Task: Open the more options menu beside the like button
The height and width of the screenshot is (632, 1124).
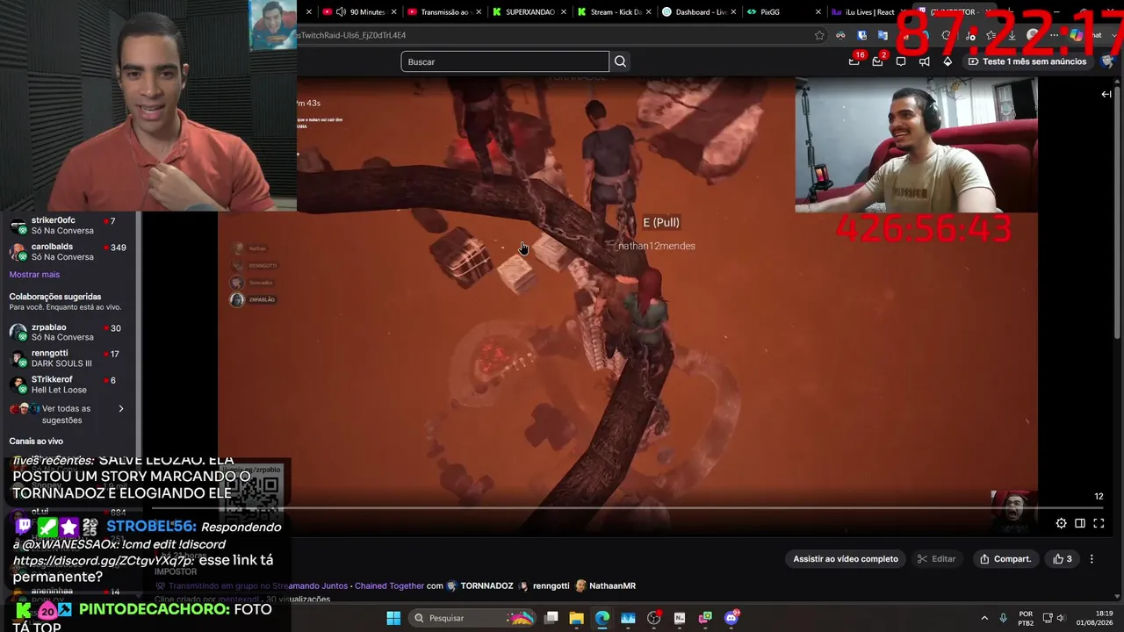Action: tap(1092, 559)
